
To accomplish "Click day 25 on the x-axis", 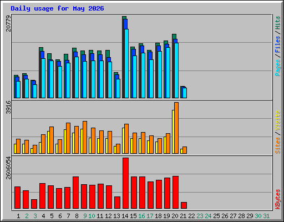I will tap(216, 216).
